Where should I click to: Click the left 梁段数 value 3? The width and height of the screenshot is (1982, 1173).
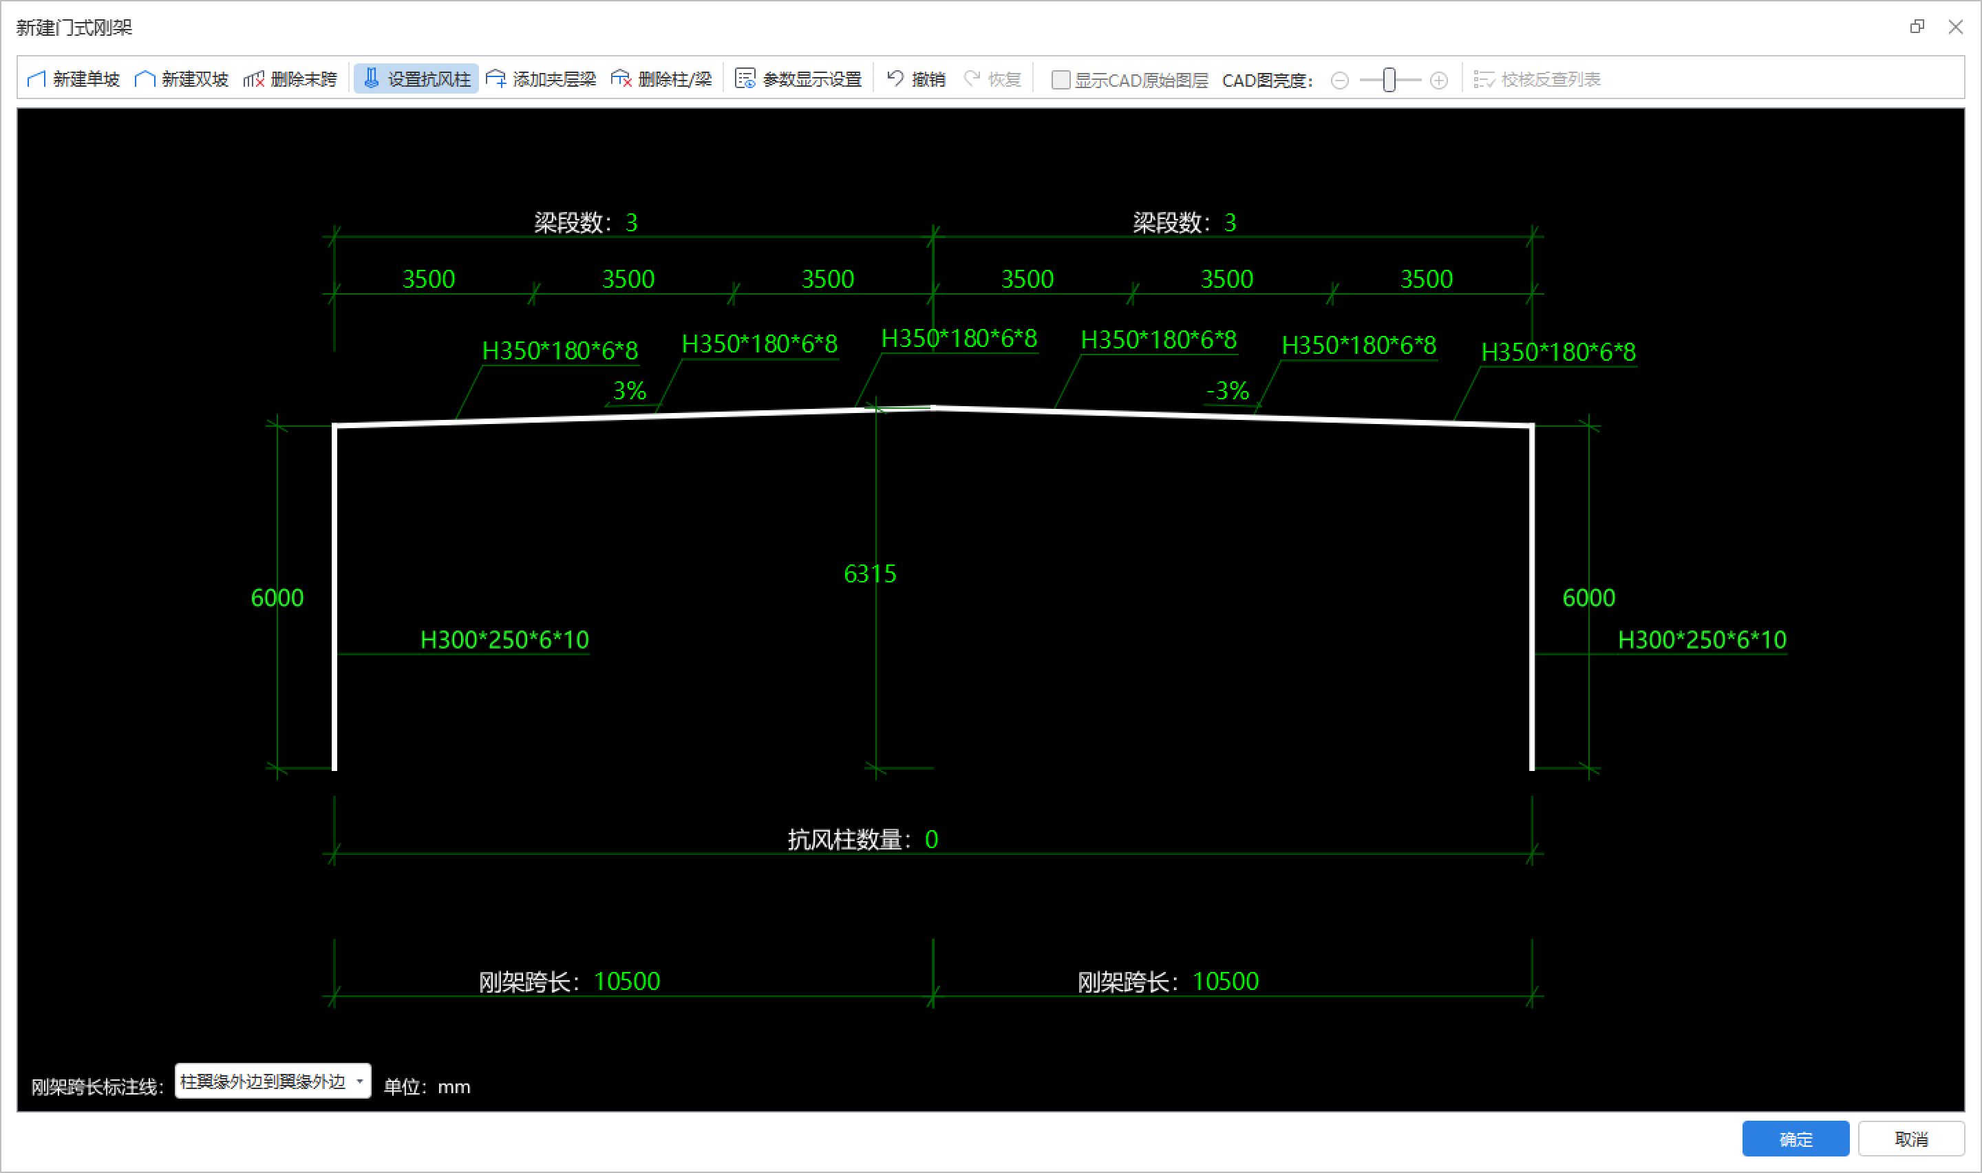click(x=631, y=223)
